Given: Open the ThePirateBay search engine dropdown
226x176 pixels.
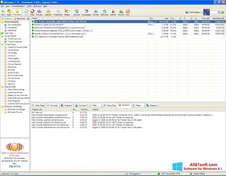Looking at the screenshot, I should click(x=202, y=12).
